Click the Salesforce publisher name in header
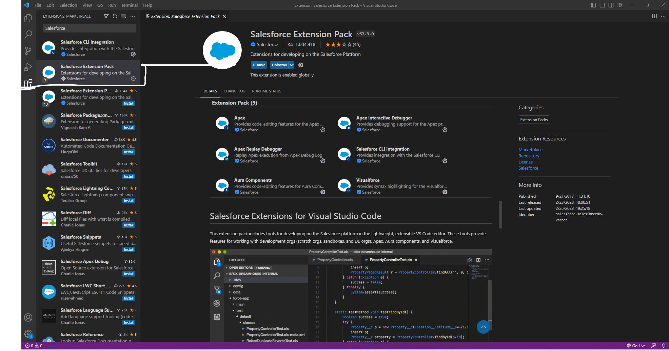The height and width of the screenshot is (351, 669). (267, 44)
